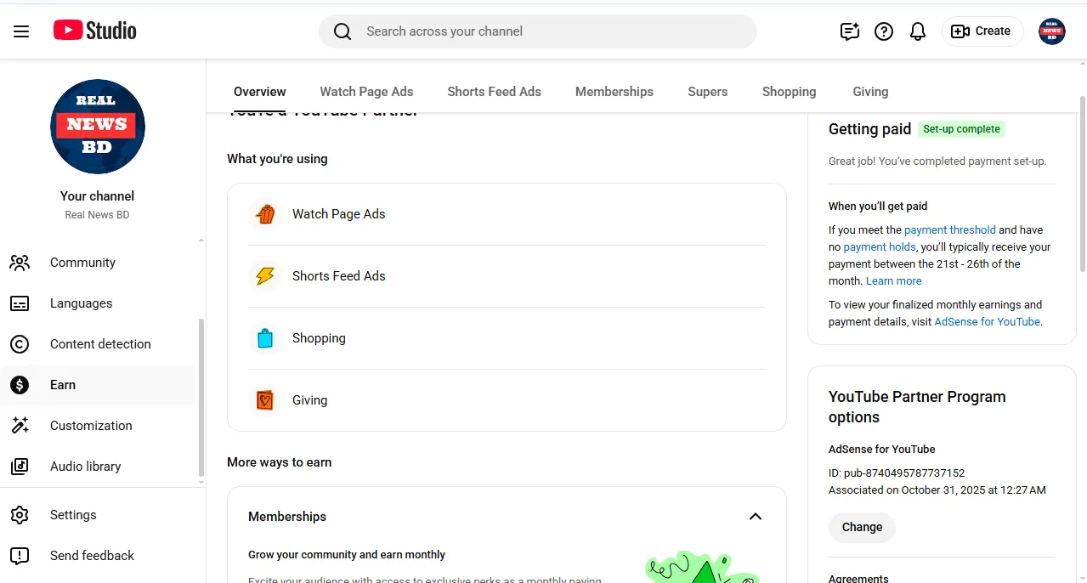1087x583 pixels.
Task: Open Community in the sidebar
Action: click(x=98, y=263)
